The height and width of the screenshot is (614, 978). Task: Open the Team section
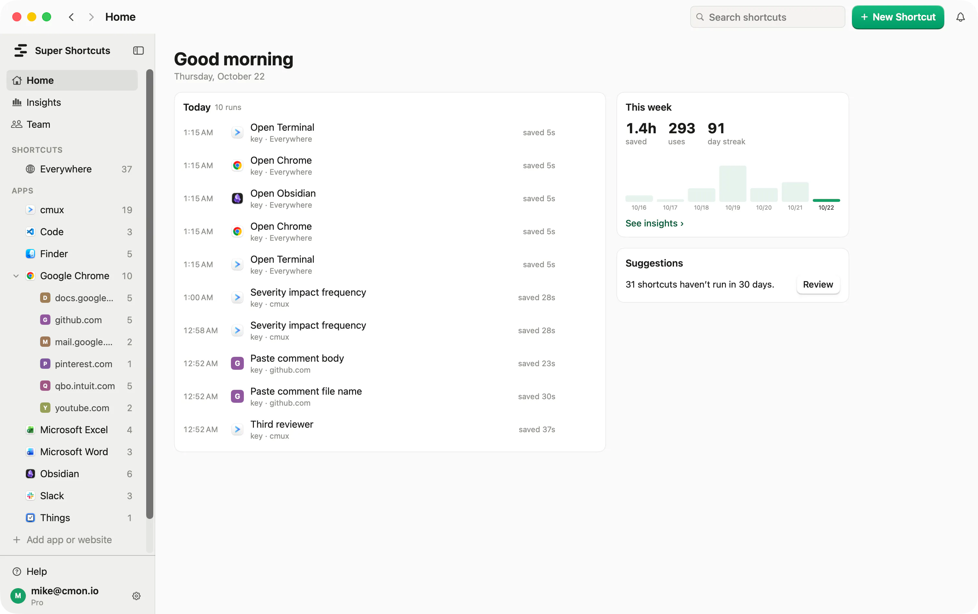pos(72,124)
